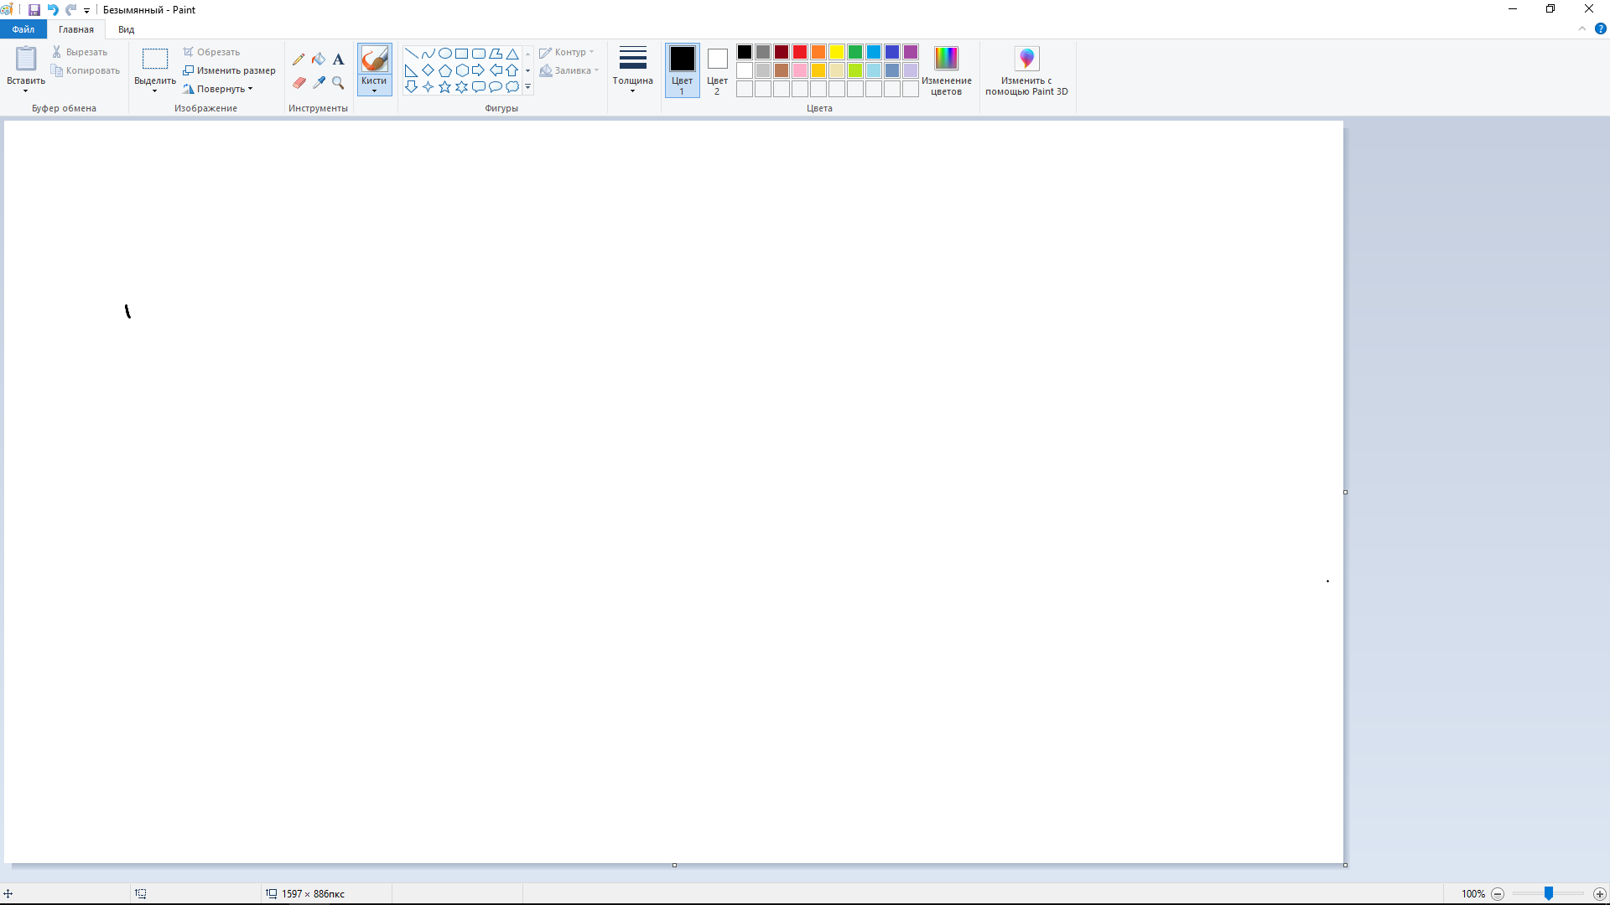Select the Eraser tool
1610x905 pixels.
coord(299,83)
